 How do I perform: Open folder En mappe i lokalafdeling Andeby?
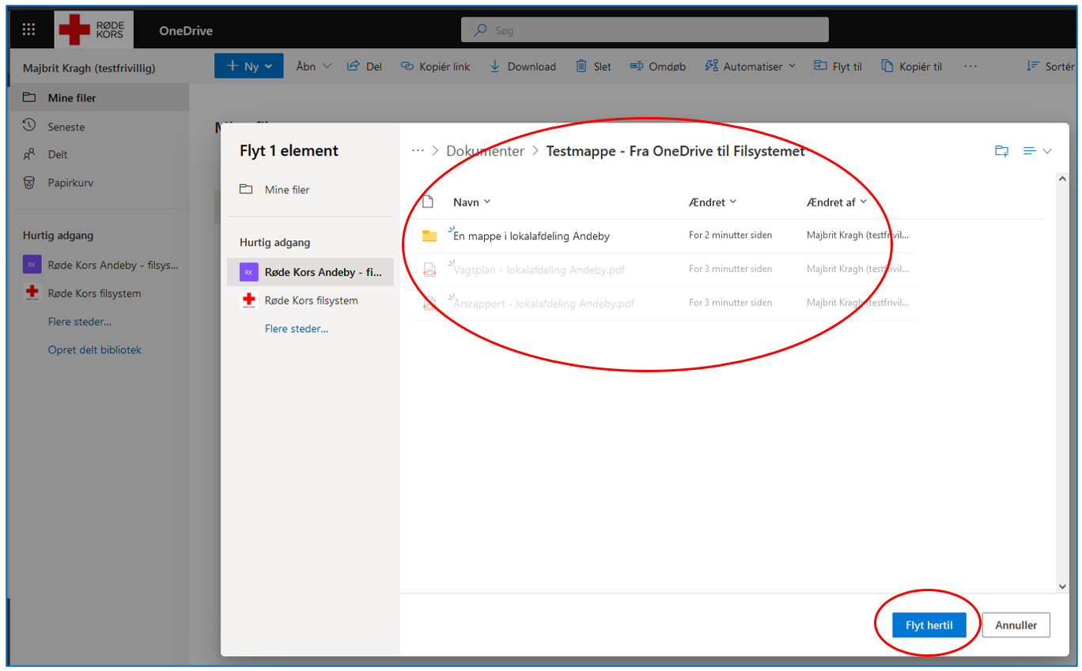click(x=532, y=236)
